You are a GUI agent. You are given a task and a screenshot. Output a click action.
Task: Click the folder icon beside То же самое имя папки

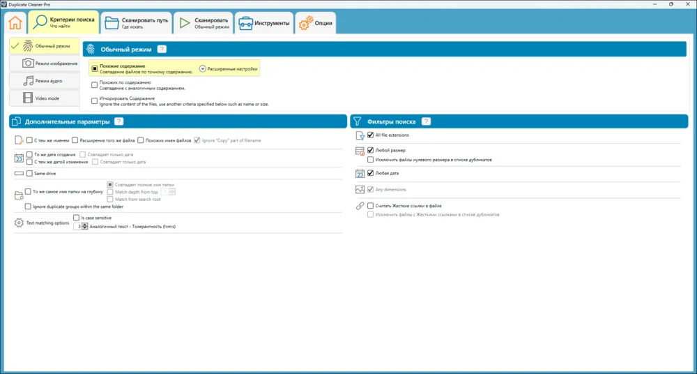[x=19, y=195]
